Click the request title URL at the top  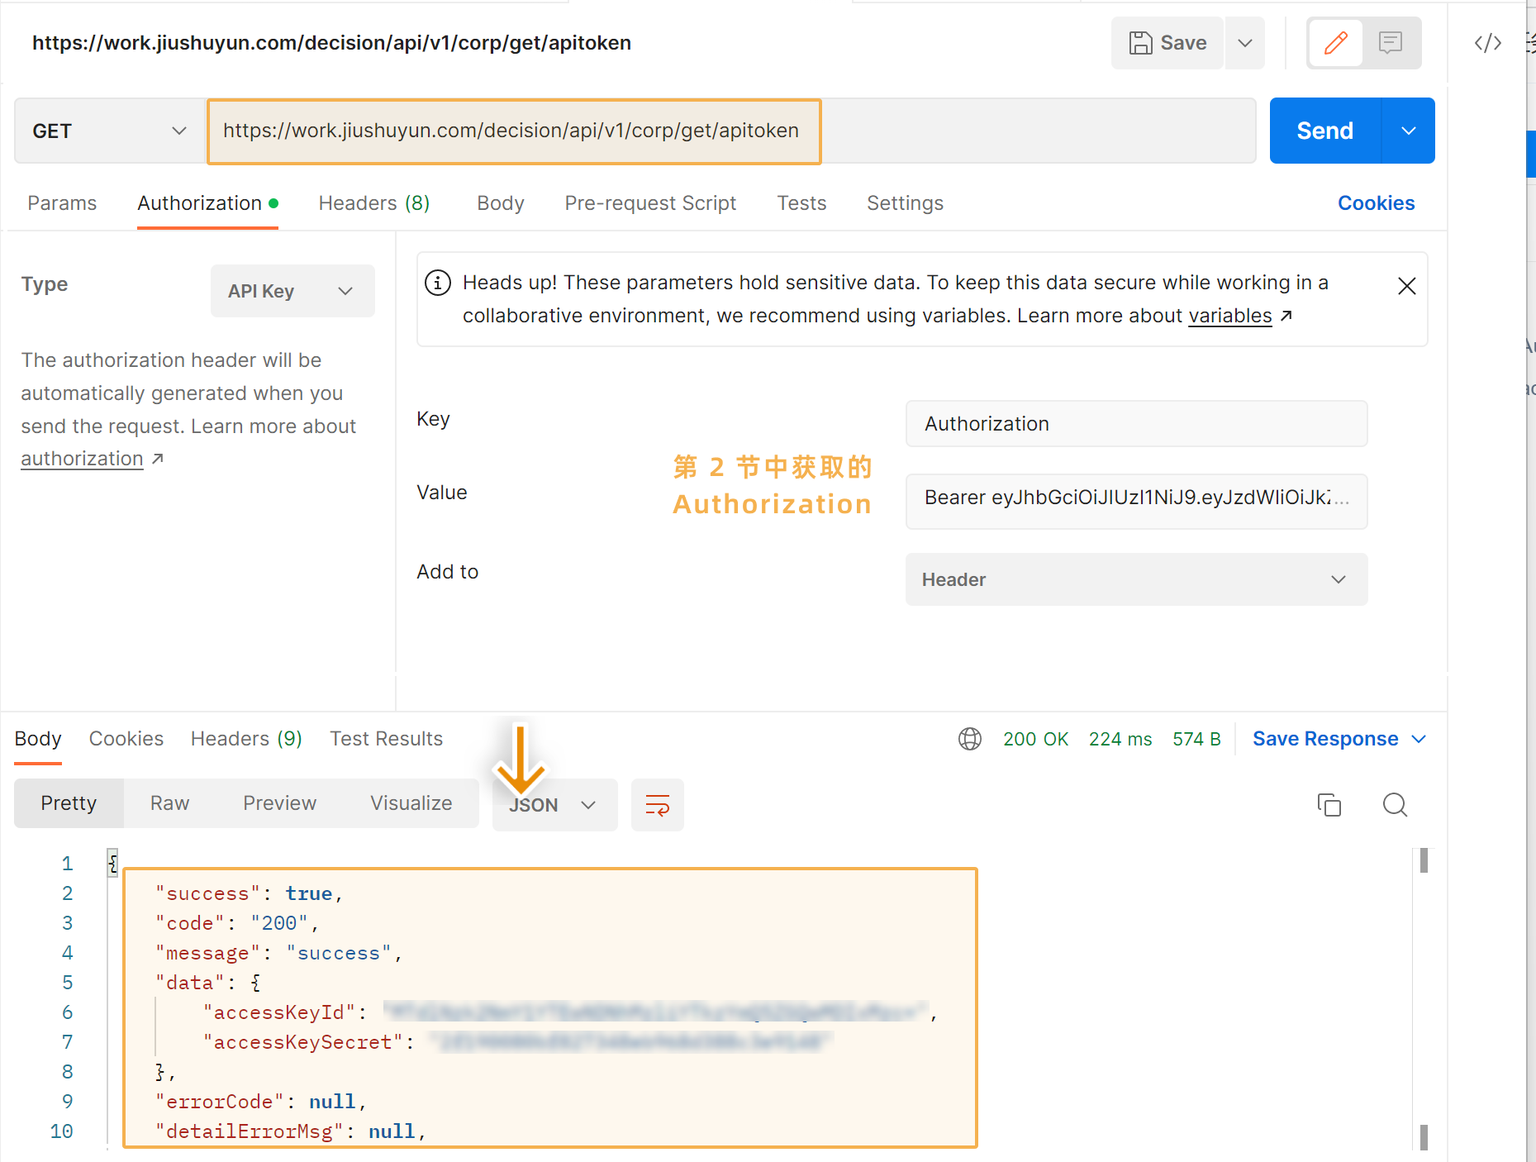coord(331,43)
